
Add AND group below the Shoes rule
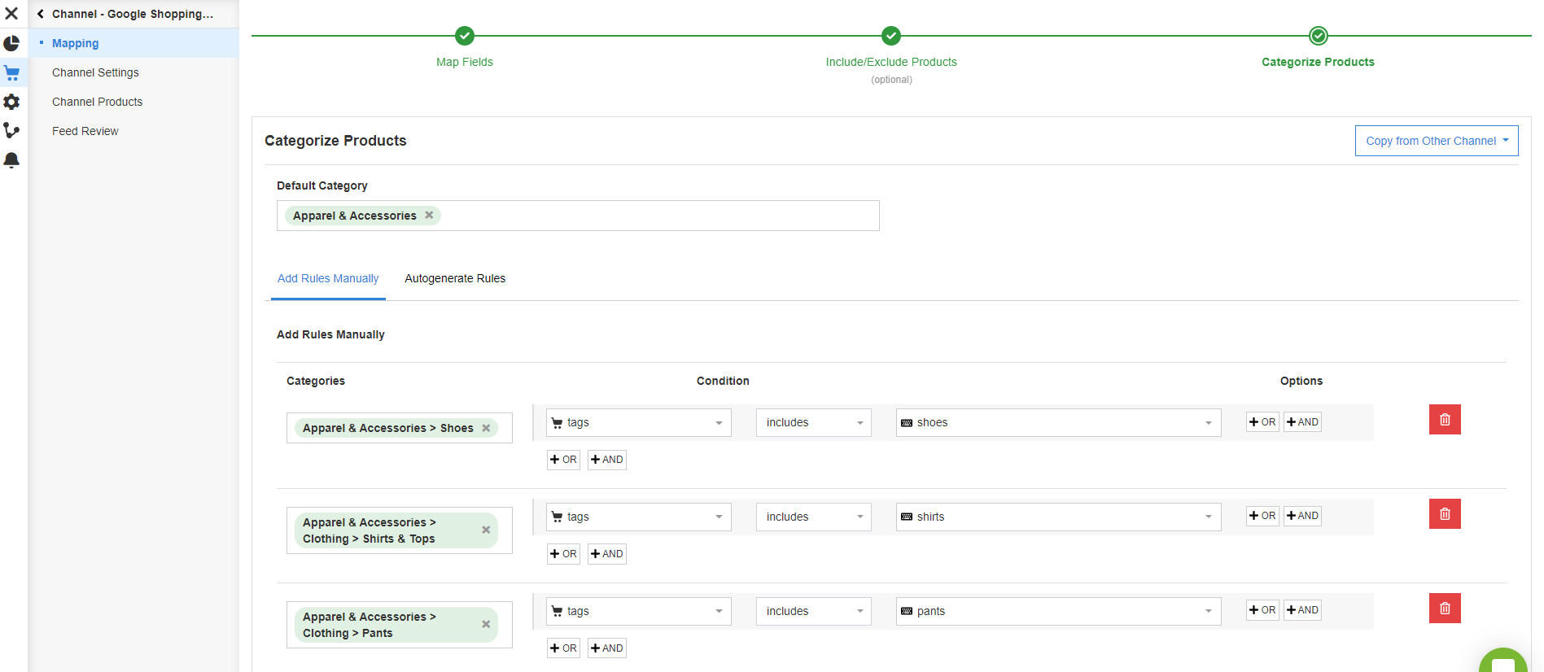pos(607,460)
